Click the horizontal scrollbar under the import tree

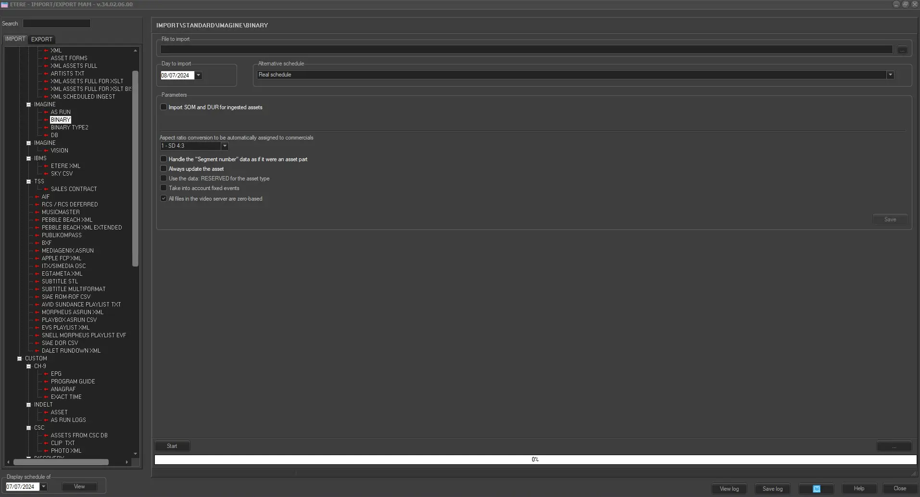click(x=61, y=462)
